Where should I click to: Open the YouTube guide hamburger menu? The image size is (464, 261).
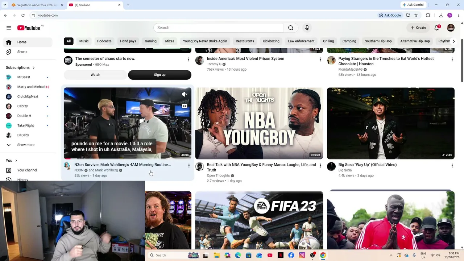9,28
